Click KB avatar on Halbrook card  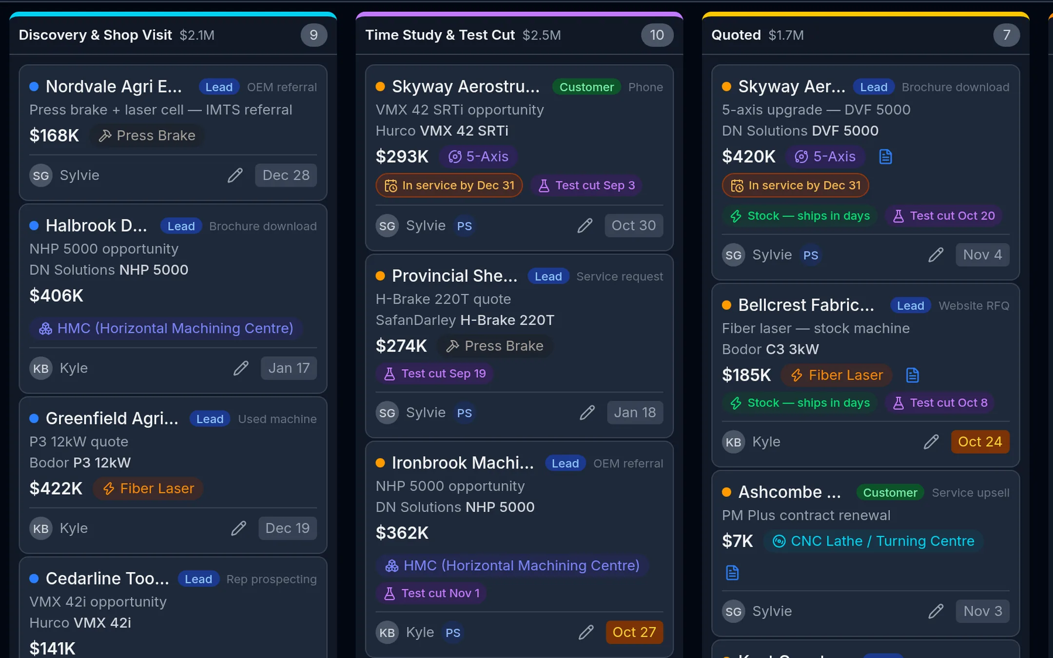click(x=41, y=368)
